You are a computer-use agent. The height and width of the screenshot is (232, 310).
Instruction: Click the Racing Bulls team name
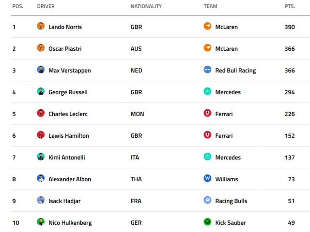[232, 201]
